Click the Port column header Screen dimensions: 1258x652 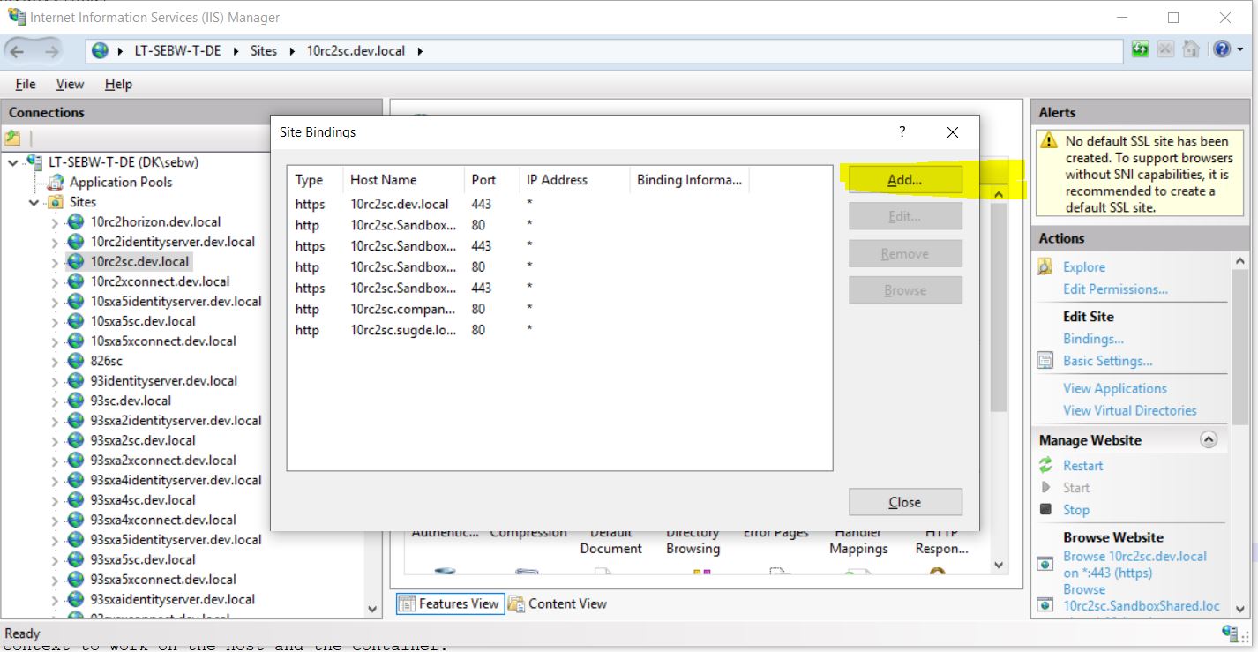click(490, 180)
